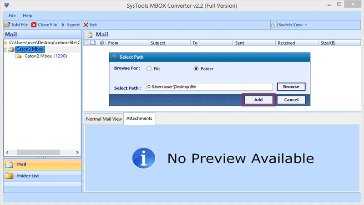Maximize the MBOX Converter window
Viewport: 364px width, 205px height.
[339, 4]
